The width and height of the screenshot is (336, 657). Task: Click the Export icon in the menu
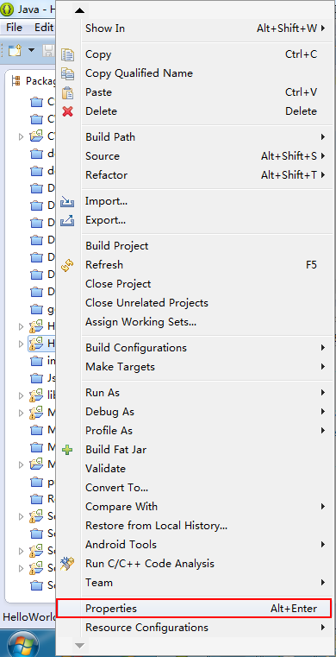(x=67, y=220)
